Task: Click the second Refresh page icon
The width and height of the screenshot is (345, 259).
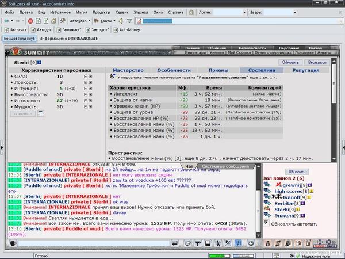Action: pyautogui.click(x=46, y=21)
